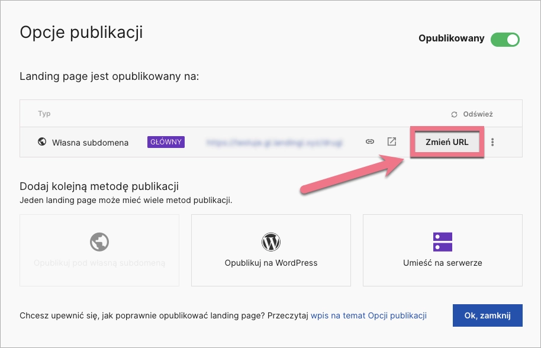
Task: Open the landing page in a new tab
Action: pyautogui.click(x=392, y=142)
